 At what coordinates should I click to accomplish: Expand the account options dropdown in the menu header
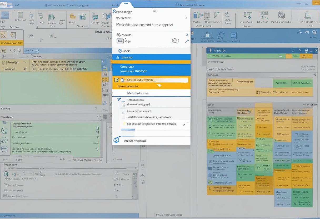[186, 18]
